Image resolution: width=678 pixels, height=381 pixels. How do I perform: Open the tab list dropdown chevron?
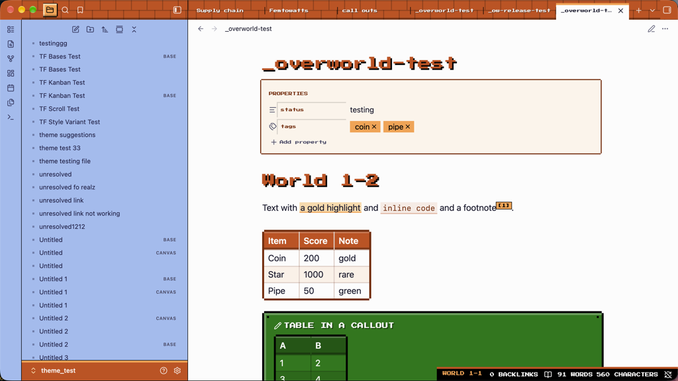(652, 11)
